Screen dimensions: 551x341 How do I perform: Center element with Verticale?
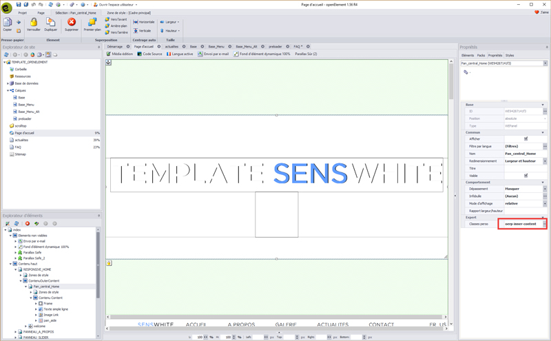click(x=142, y=30)
